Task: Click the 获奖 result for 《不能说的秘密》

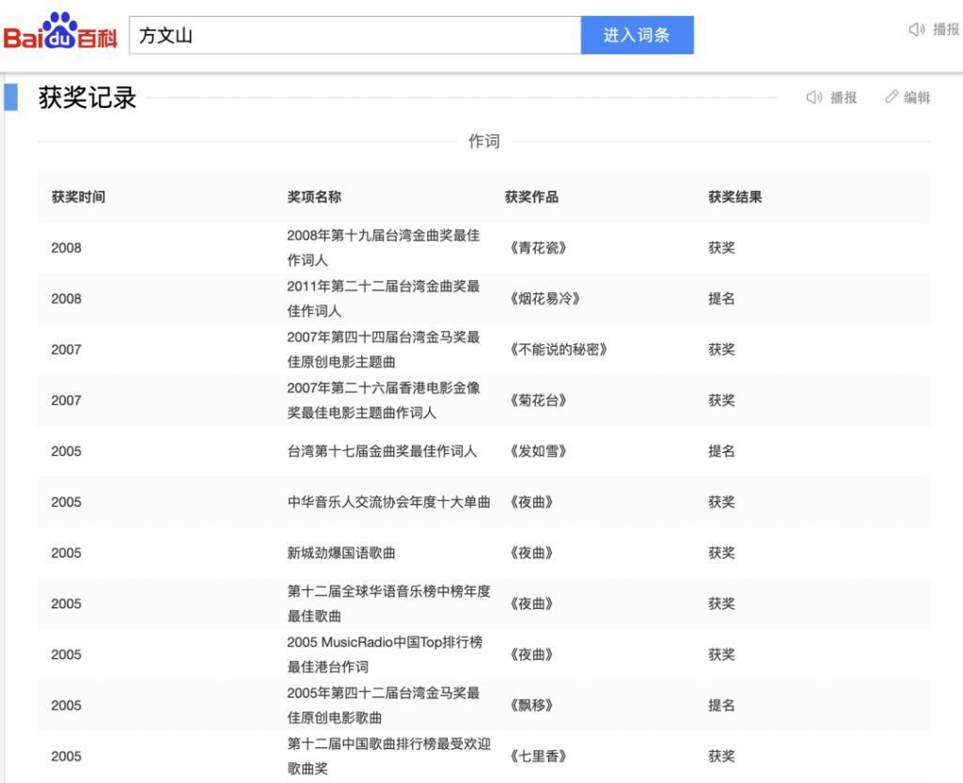Action: (721, 350)
